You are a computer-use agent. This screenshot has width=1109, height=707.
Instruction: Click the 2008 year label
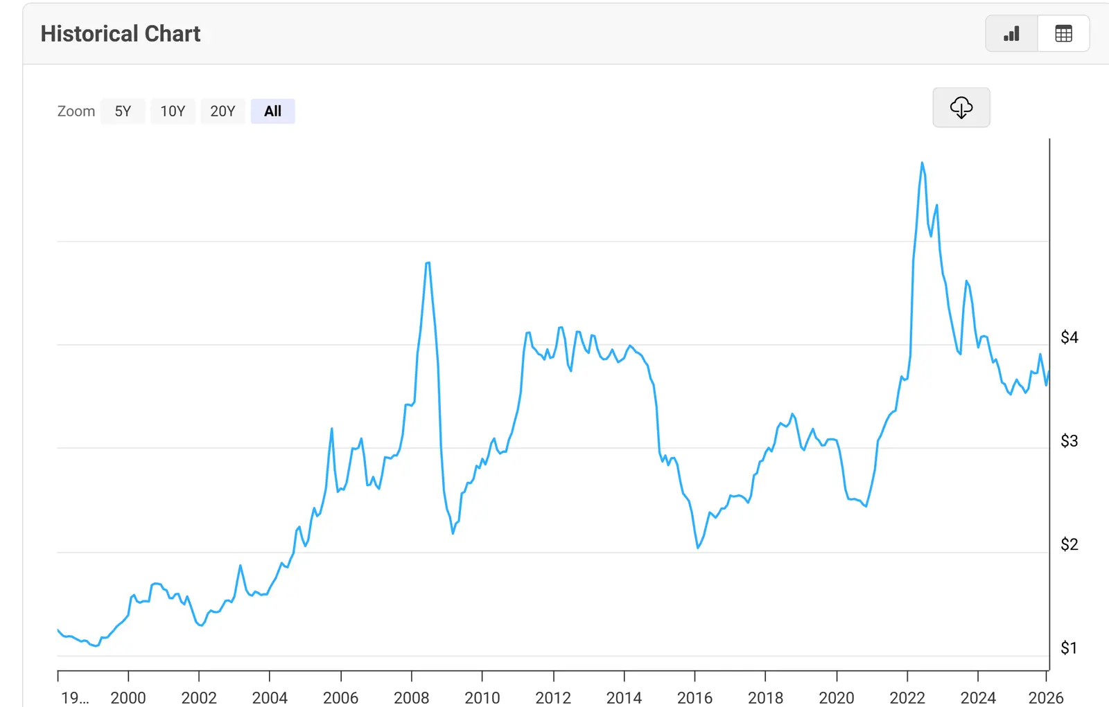point(412,697)
